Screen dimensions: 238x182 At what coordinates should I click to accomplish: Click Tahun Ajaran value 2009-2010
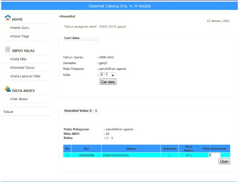[x=106, y=57]
